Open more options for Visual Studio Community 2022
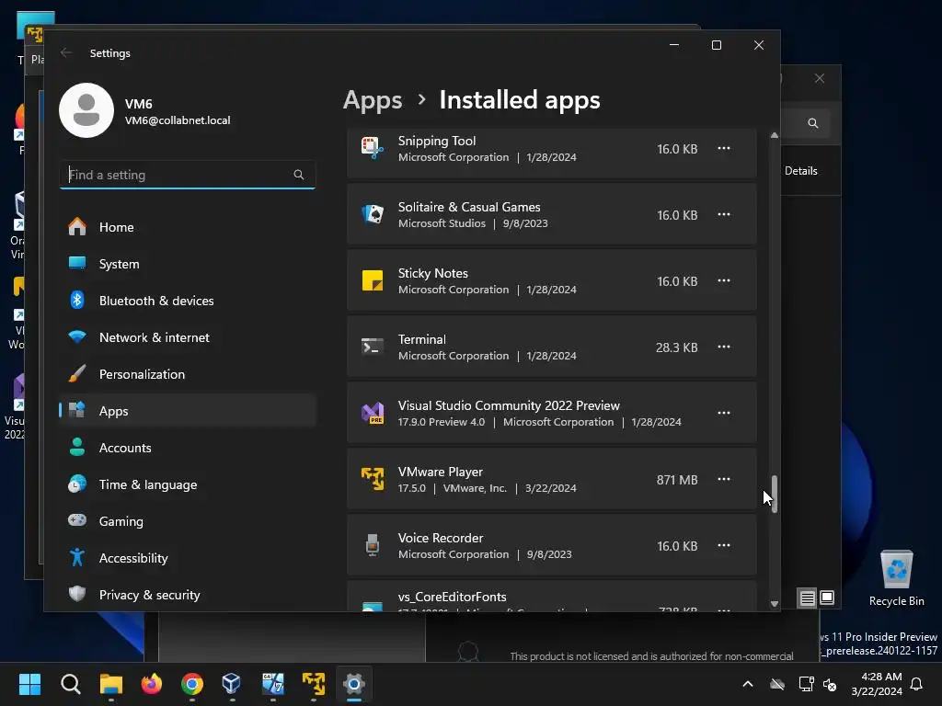Viewport: 942px width, 706px height. point(724,413)
